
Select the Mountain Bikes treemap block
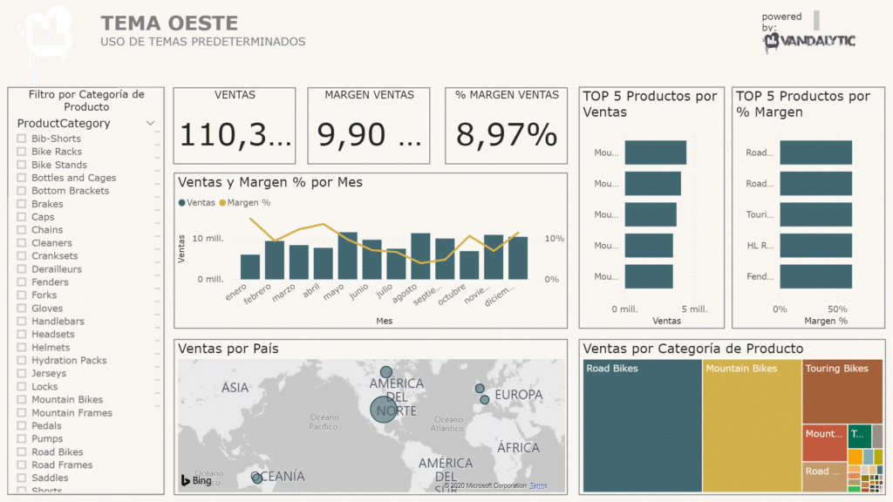753,425
